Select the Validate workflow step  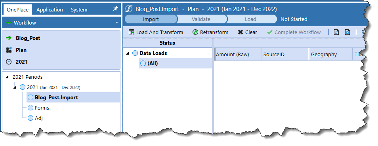click(x=201, y=19)
